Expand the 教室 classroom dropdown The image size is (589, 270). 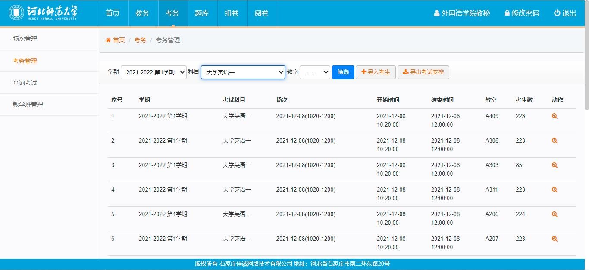[315, 72]
